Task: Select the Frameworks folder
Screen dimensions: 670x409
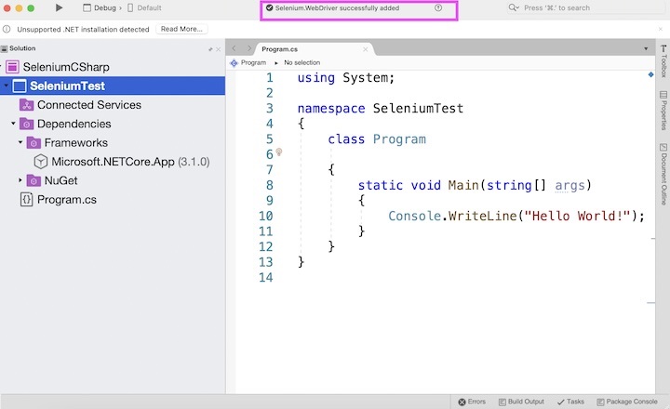Action: click(76, 142)
